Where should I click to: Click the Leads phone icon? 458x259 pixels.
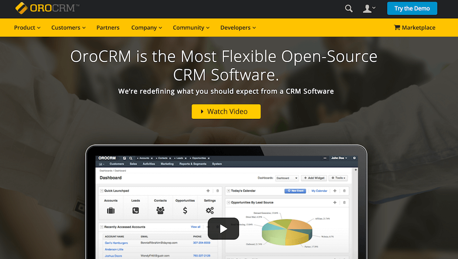pyautogui.click(x=136, y=210)
